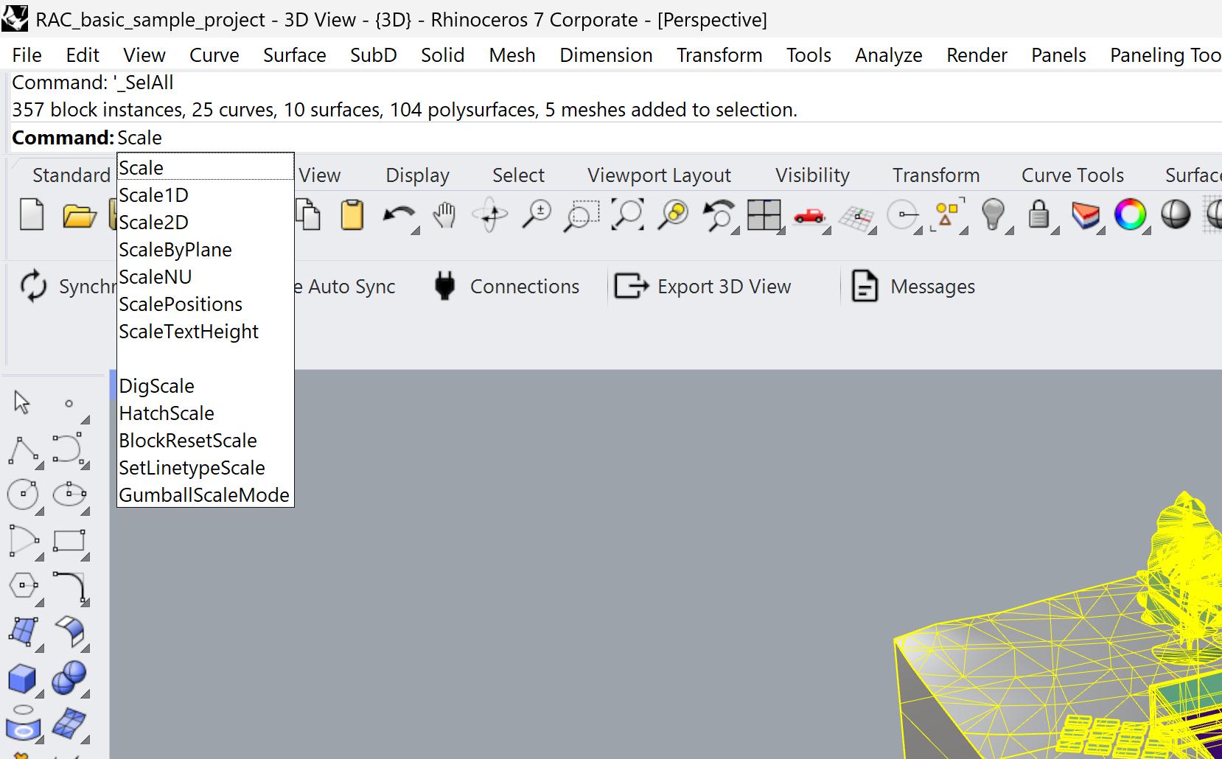Click the Command input field containing Scale

click(x=668, y=138)
